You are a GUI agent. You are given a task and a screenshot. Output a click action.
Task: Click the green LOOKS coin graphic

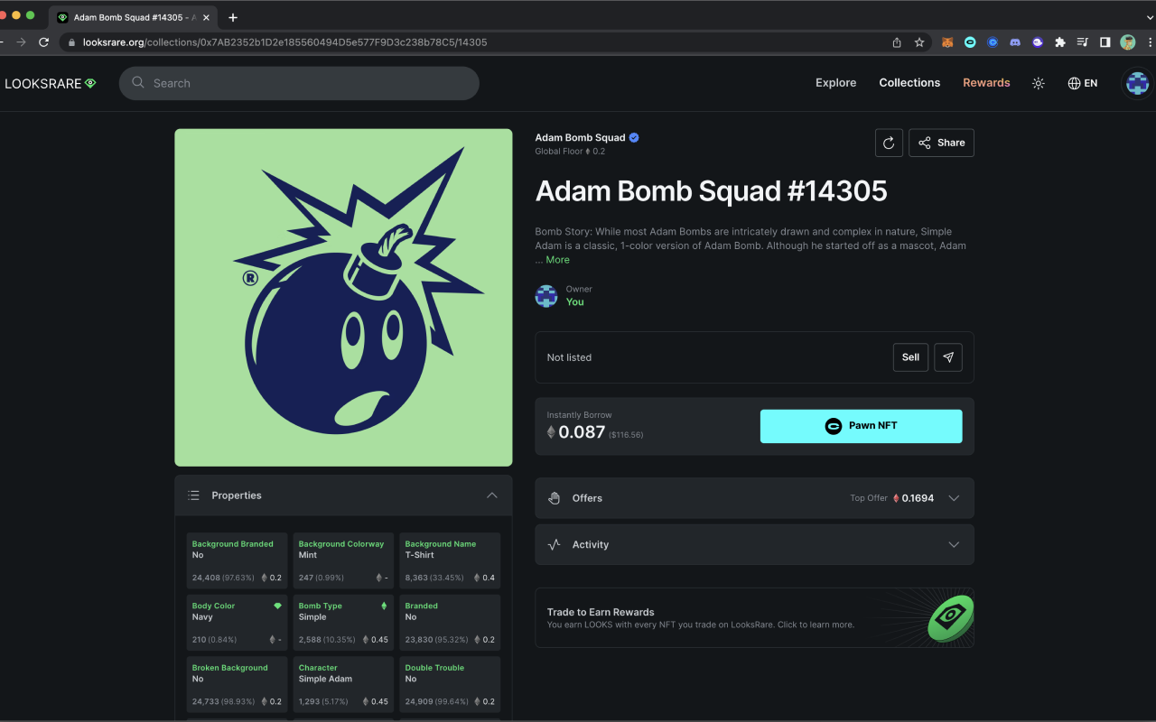(x=950, y=618)
